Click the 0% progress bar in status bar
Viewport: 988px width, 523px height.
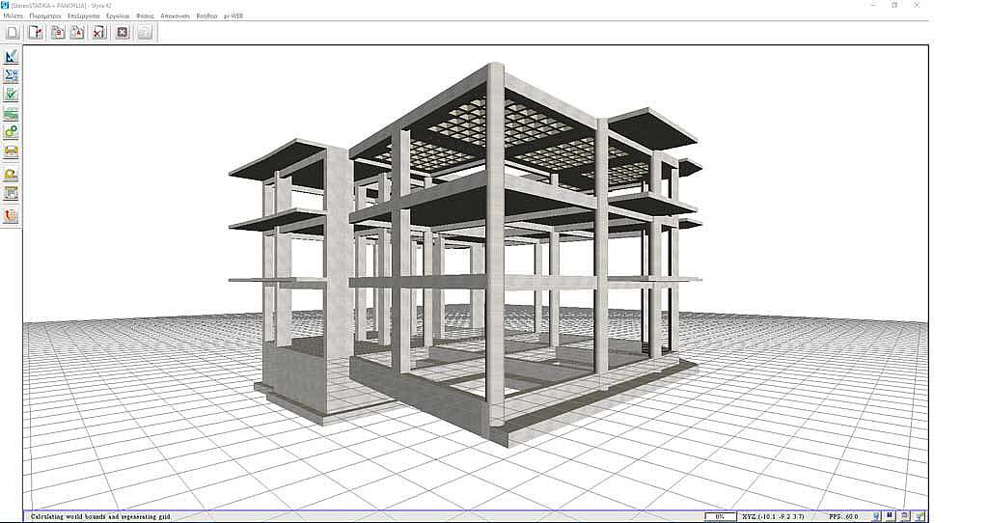(x=719, y=517)
